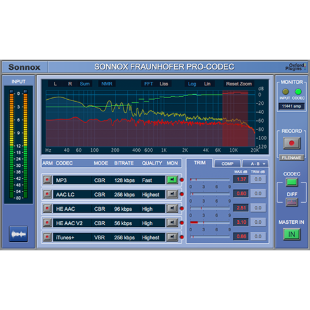The image size is (310, 310).
Task: Click the MP3 row red status indicator
Action: 182,180
